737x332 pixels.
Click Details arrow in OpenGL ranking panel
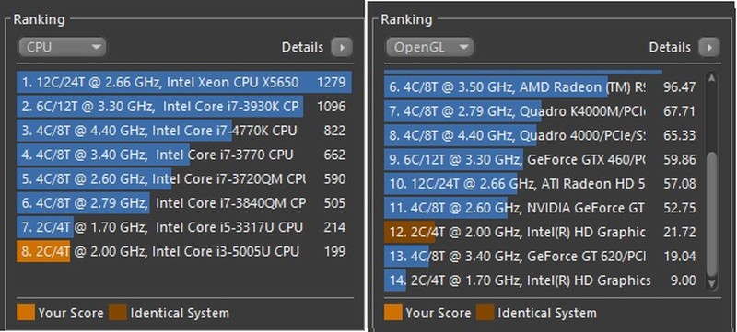click(x=708, y=47)
